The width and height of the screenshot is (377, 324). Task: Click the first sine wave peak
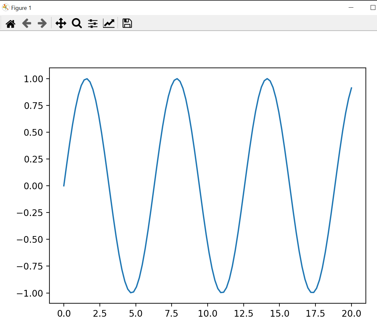click(x=87, y=79)
